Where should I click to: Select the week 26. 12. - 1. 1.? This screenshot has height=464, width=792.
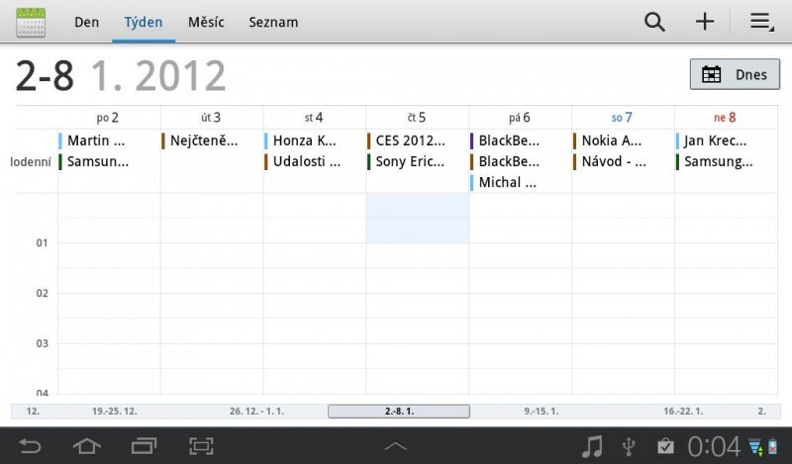point(256,411)
